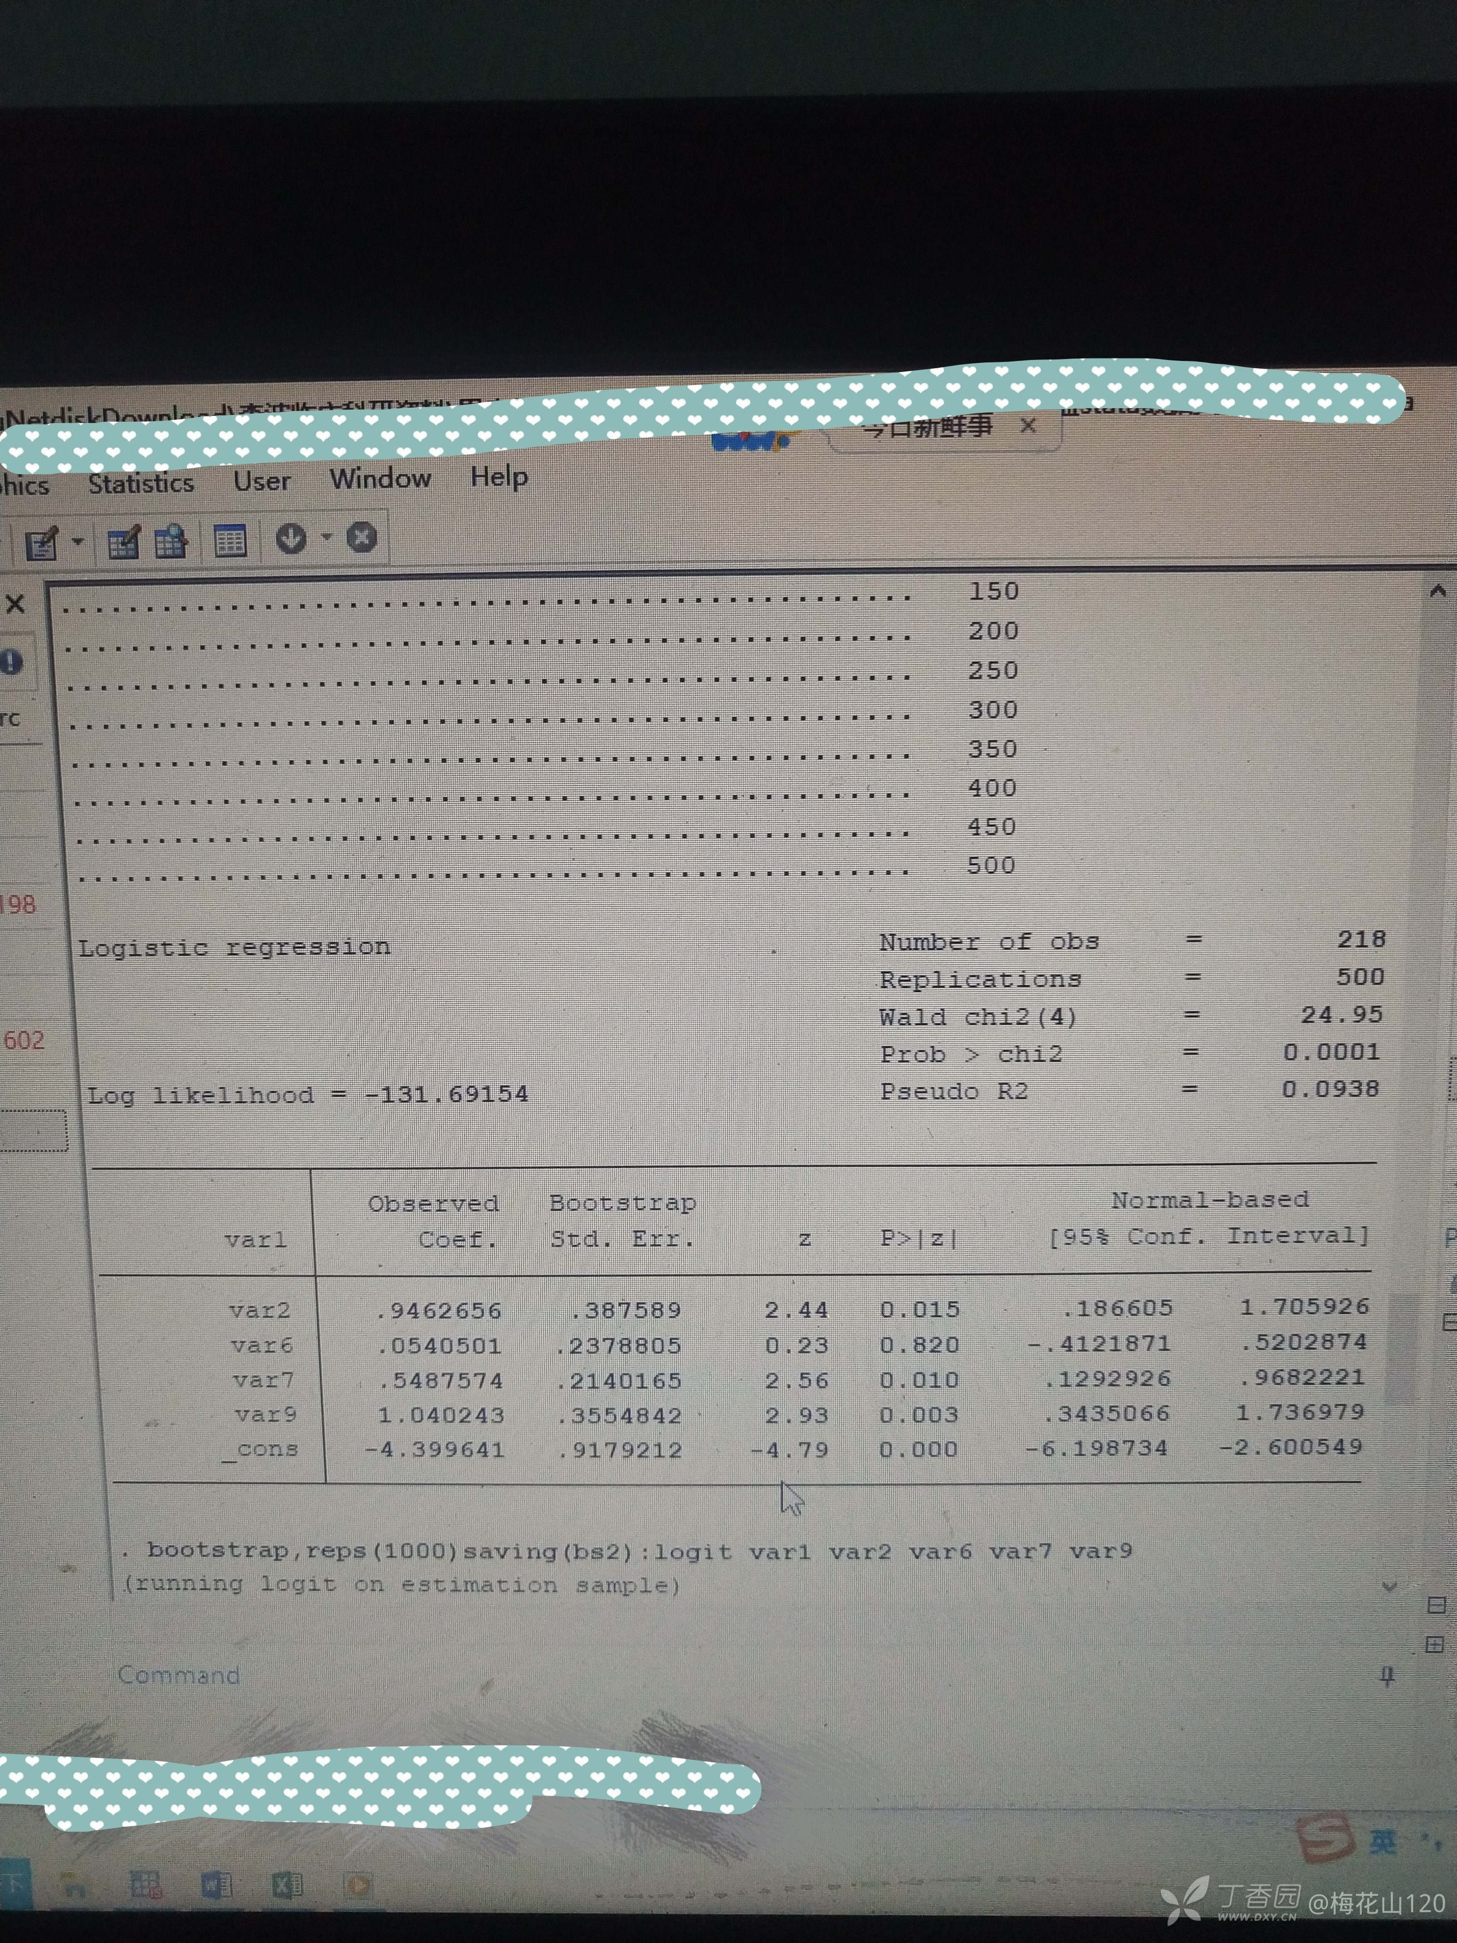Select var2 coefficient .9462656
This screenshot has width=1457, height=1943.
pos(438,1311)
